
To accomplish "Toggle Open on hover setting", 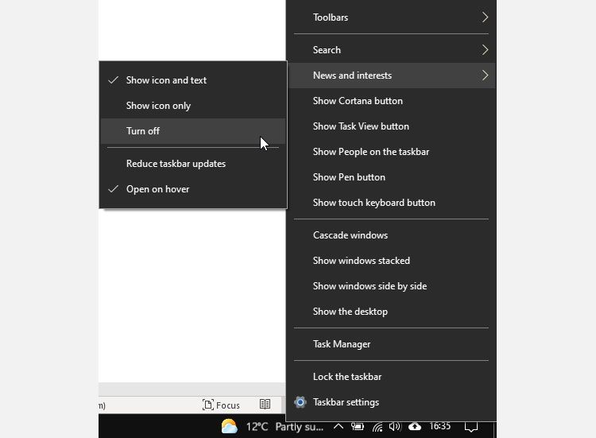I will click(157, 189).
